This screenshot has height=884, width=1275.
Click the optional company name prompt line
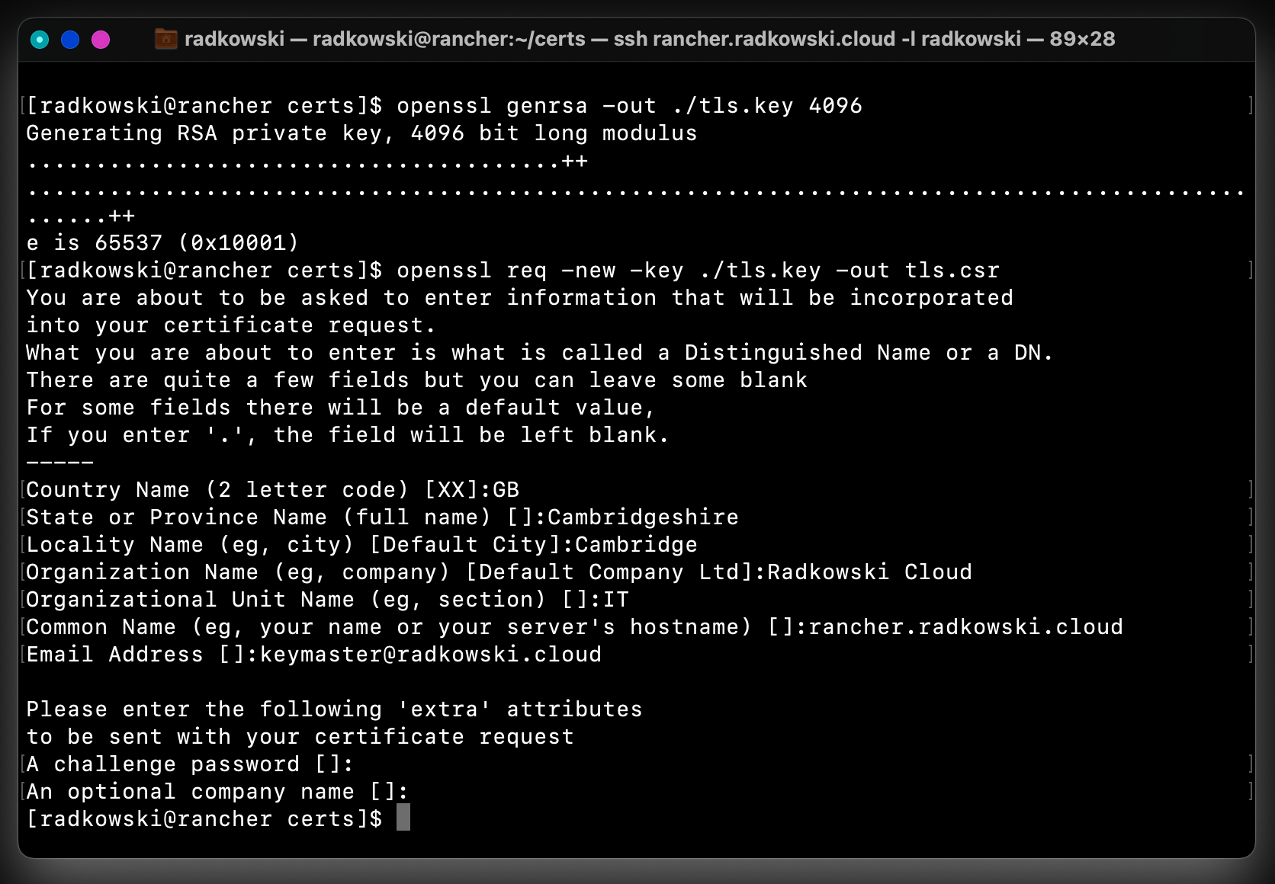pyautogui.click(x=217, y=792)
